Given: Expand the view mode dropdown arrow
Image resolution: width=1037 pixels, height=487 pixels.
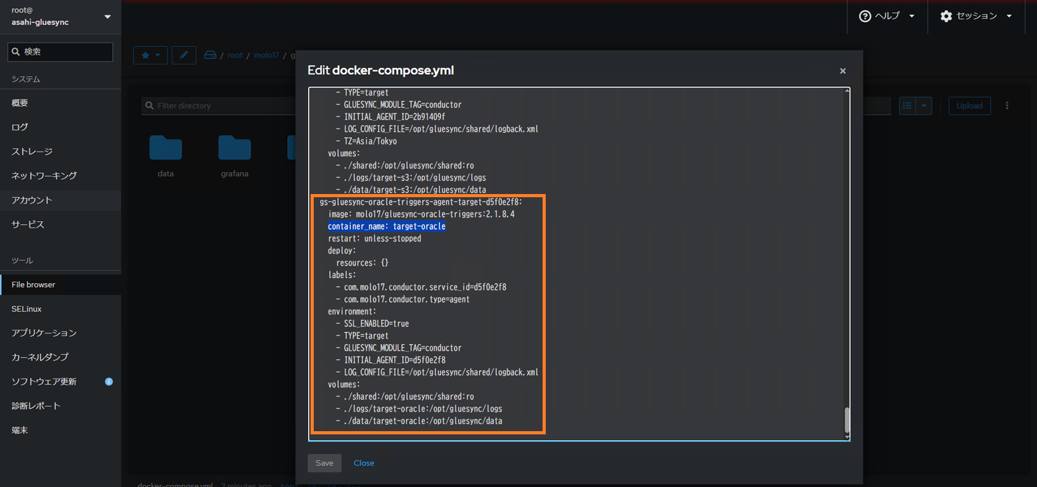Looking at the screenshot, I should pyautogui.click(x=924, y=106).
